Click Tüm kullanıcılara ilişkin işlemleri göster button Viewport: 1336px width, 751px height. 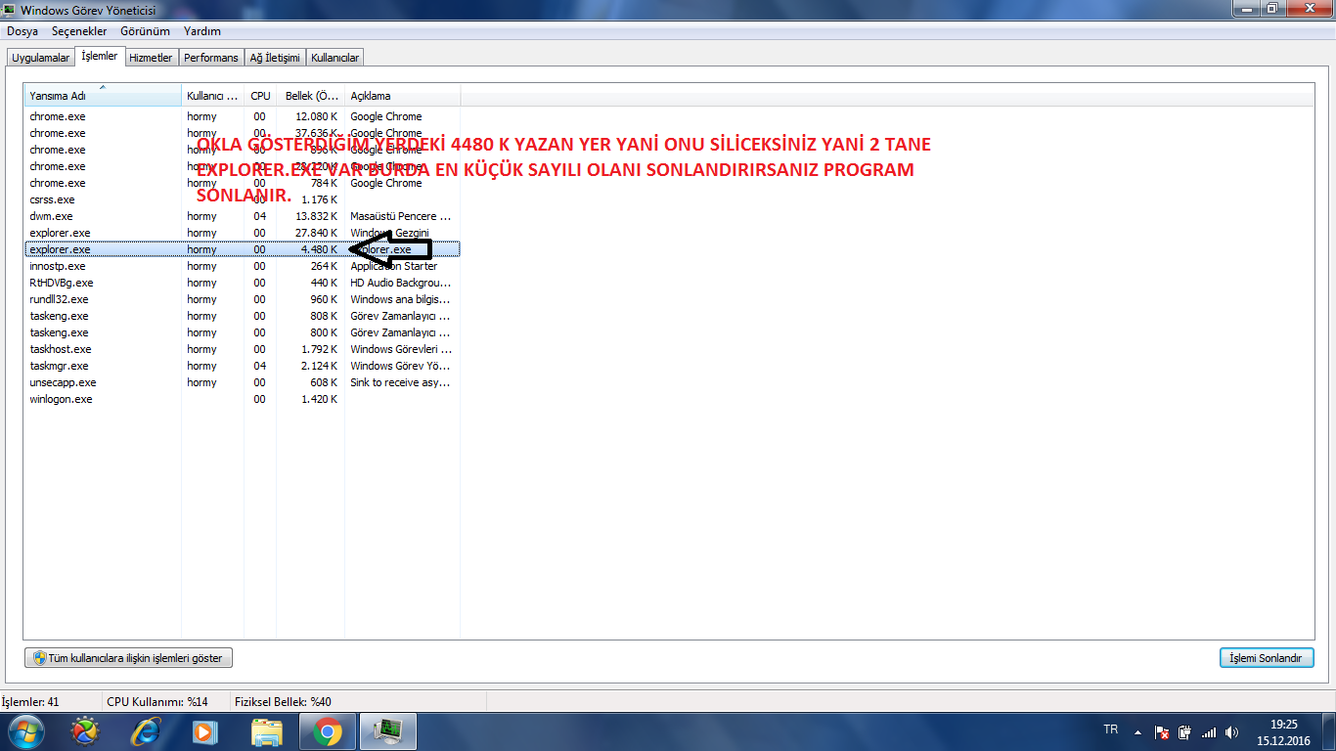[129, 658]
